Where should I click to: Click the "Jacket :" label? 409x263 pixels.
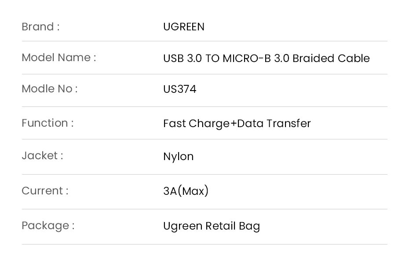tap(42, 156)
